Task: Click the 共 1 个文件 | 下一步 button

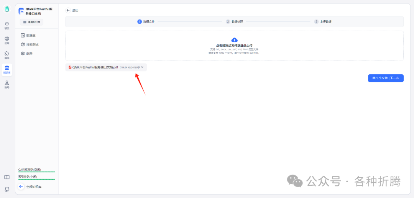Action: tap(386, 78)
